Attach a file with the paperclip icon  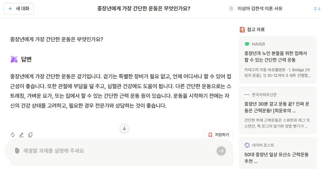pos(17,151)
